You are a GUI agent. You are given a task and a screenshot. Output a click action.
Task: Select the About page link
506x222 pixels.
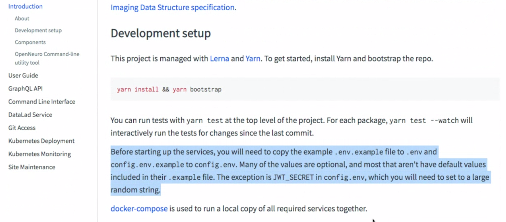point(22,18)
